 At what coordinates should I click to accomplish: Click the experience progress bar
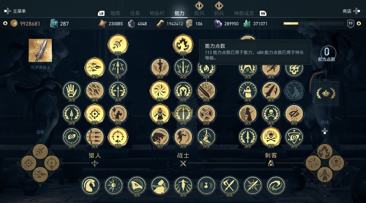point(314,23)
